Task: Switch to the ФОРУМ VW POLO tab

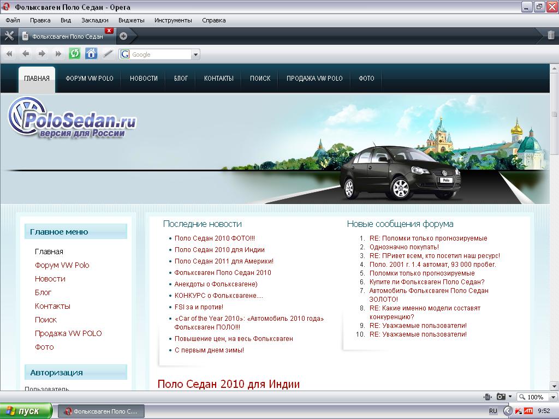Action: [x=90, y=79]
